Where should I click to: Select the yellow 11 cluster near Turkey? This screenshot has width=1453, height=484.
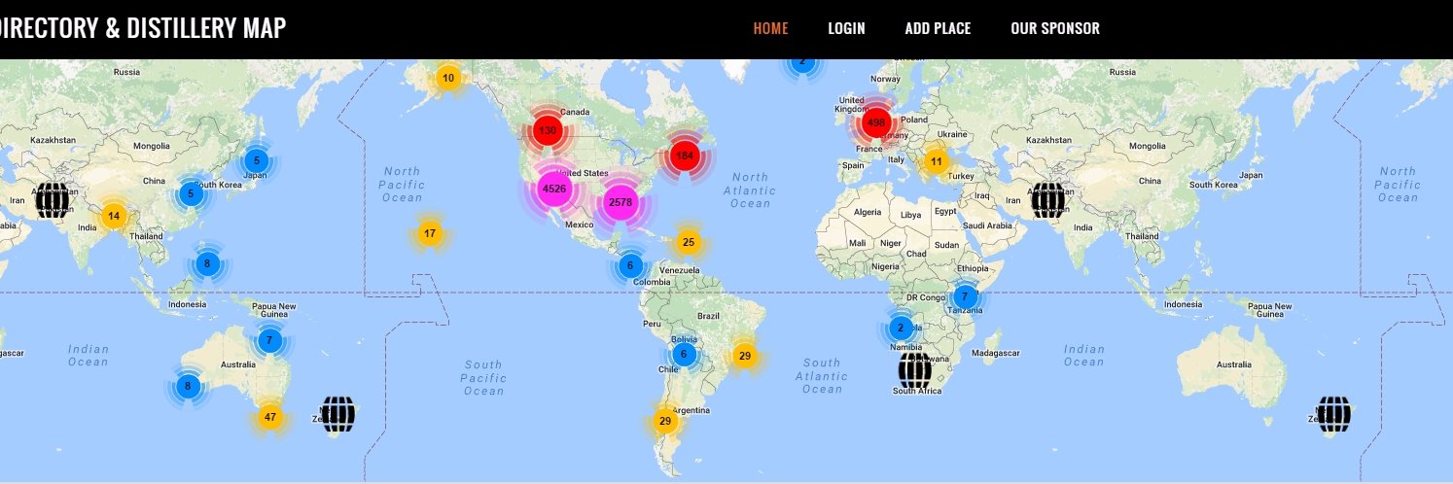[936, 161]
